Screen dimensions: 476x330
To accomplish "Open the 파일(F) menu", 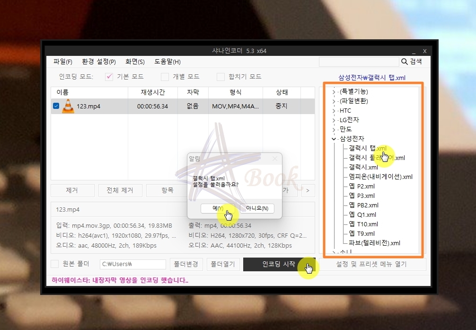I will tap(63, 62).
